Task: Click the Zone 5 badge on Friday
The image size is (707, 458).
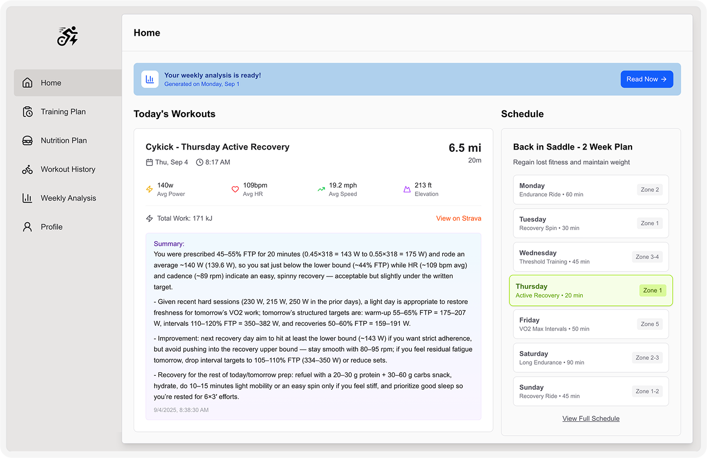Action: click(649, 324)
